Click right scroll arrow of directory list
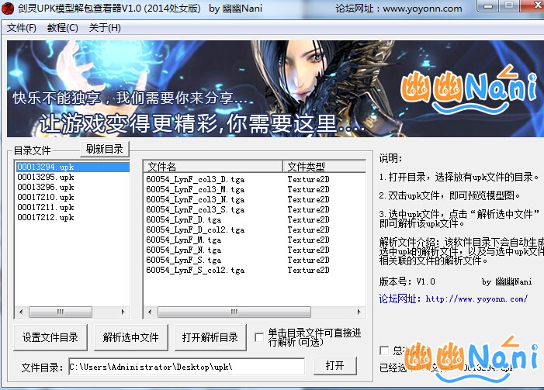This screenshot has width=544, height=390. pyautogui.click(x=123, y=312)
